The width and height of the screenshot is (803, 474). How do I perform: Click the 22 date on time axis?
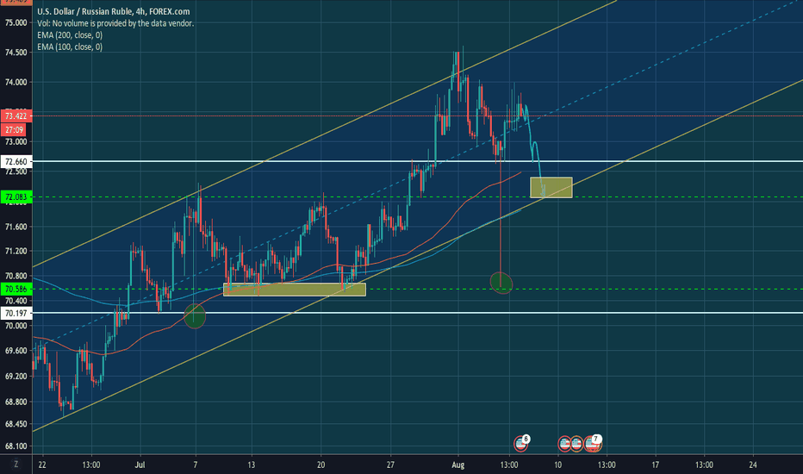click(x=42, y=465)
